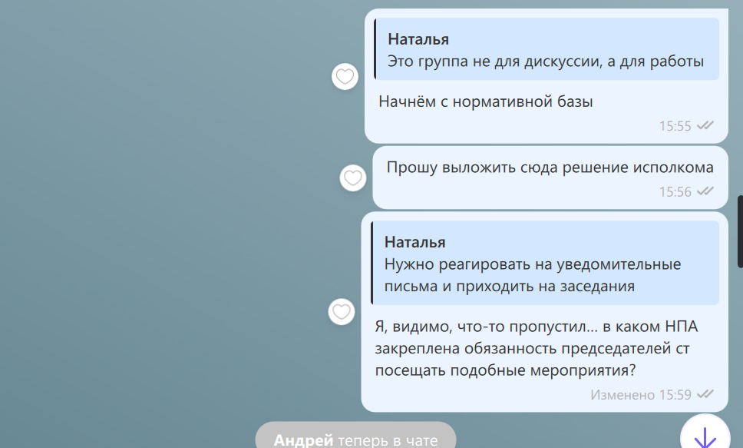Open quoted reply "Это группа не для дискуссии"
The width and height of the screenshot is (743, 448).
click(546, 50)
